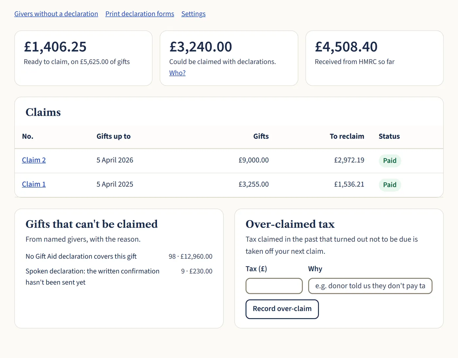Click the Who? link
The width and height of the screenshot is (458, 358).
point(177,73)
